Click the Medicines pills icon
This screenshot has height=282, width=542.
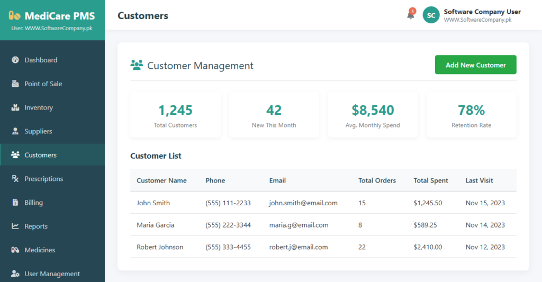click(x=15, y=250)
